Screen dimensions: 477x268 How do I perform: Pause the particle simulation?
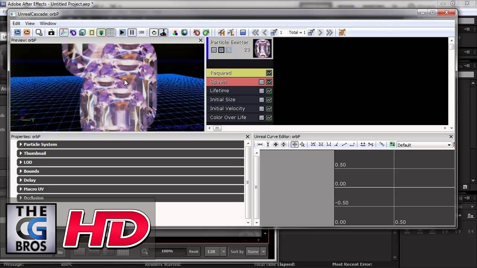click(x=132, y=33)
